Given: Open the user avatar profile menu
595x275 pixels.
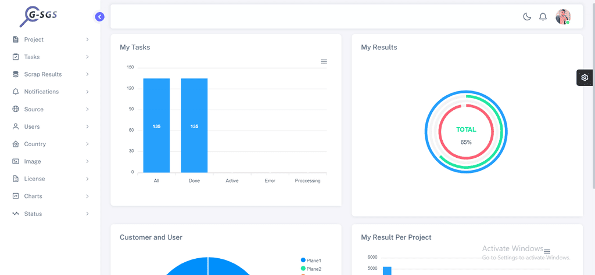Looking at the screenshot, I should click(563, 17).
